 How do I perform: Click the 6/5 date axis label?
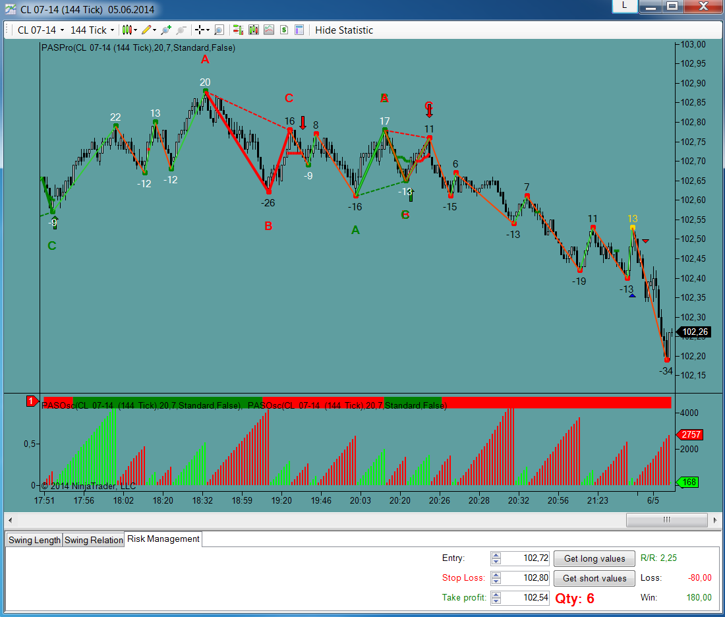[653, 500]
